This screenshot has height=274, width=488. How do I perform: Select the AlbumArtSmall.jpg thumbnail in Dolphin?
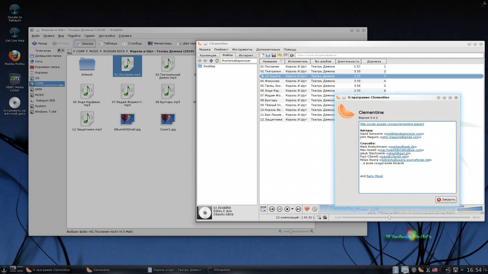point(127,122)
